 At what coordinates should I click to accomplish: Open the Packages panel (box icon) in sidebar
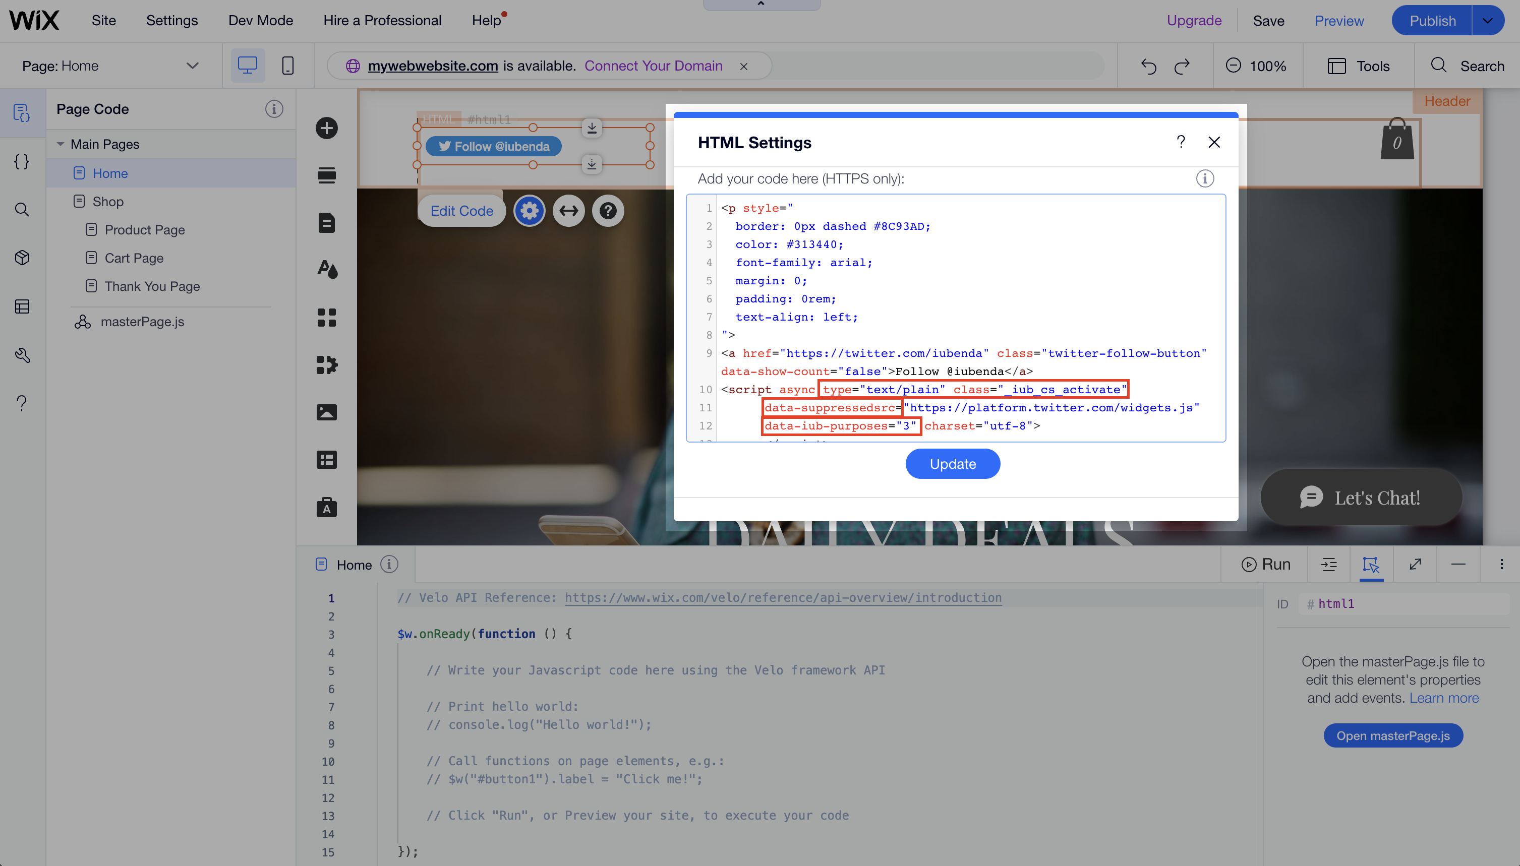pos(22,258)
